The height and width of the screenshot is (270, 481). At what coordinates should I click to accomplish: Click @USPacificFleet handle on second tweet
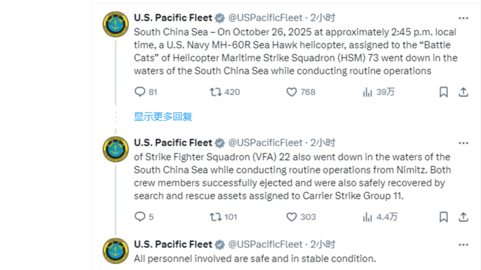pyautogui.click(x=266, y=142)
